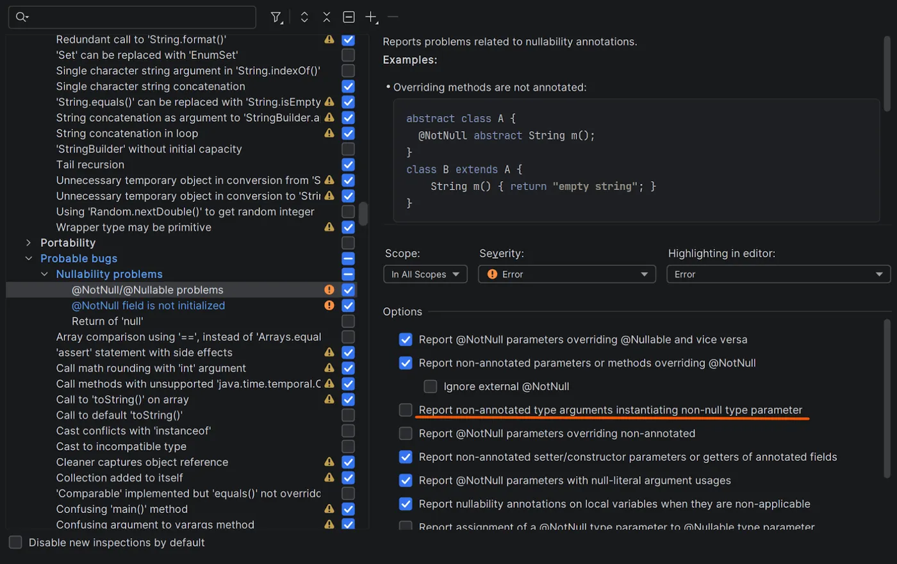Click error icon beside '@NotNull field is not initialized'
The height and width of the screenshot is (564, 897).
coord(329,306)
